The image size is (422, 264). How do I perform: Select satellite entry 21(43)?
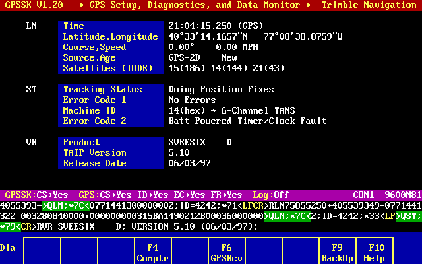[268, 69]
